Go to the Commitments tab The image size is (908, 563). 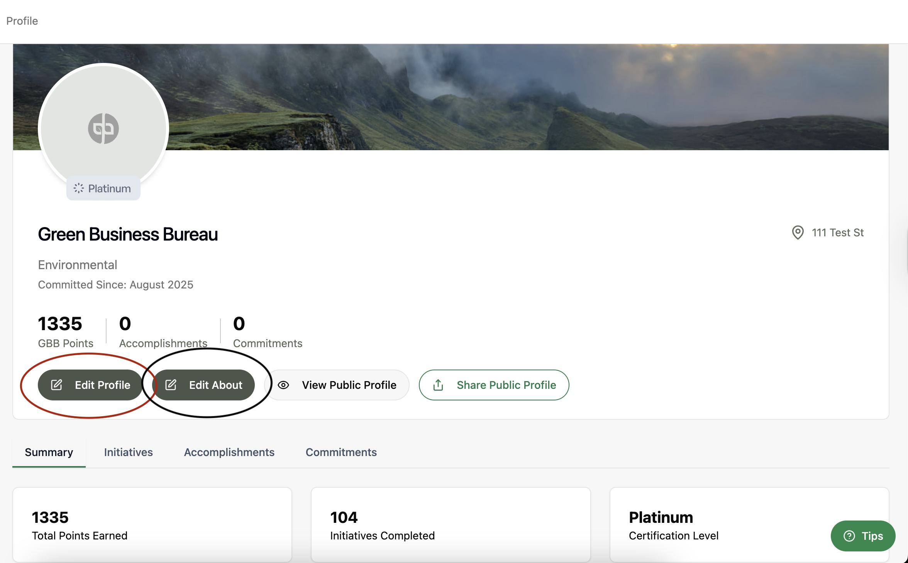point(341,452)
